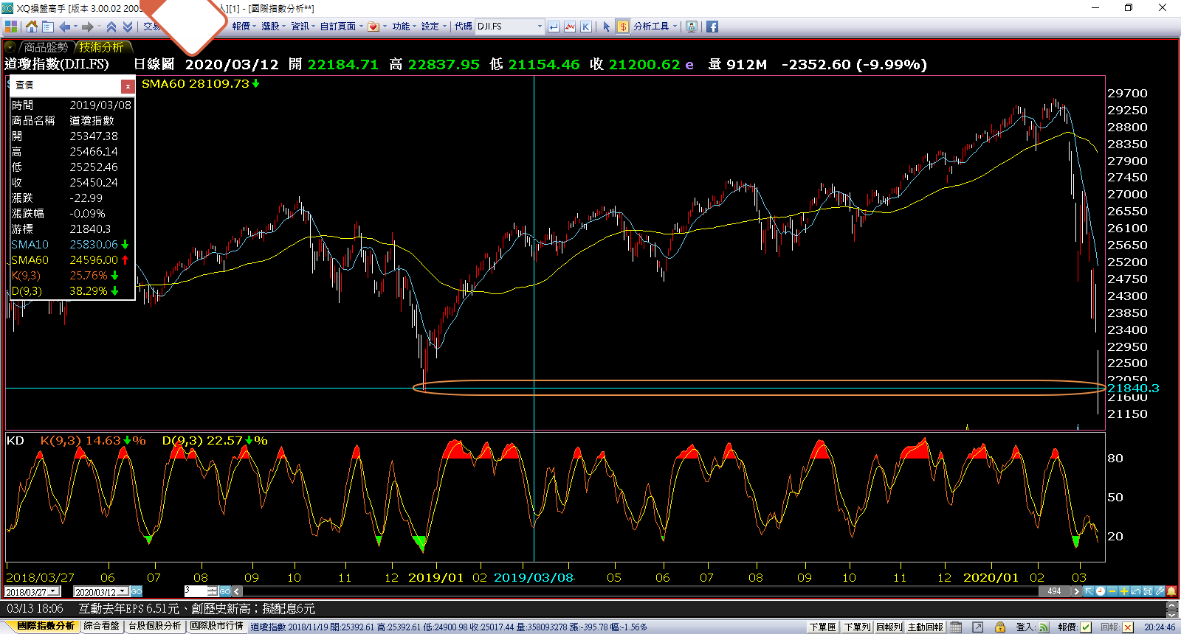Click the padlock icon in status bar

coord(1000,627)
